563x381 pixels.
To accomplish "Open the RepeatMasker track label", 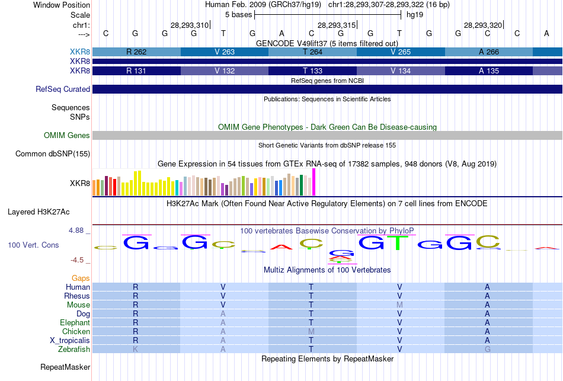I will (65, 367).
